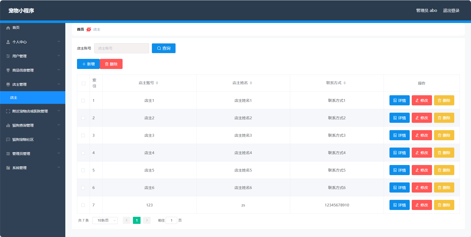Viewport: 471px width, 237px height.
Task: Click the 12345678910 contact cell
Action: (x=337, y=205)
